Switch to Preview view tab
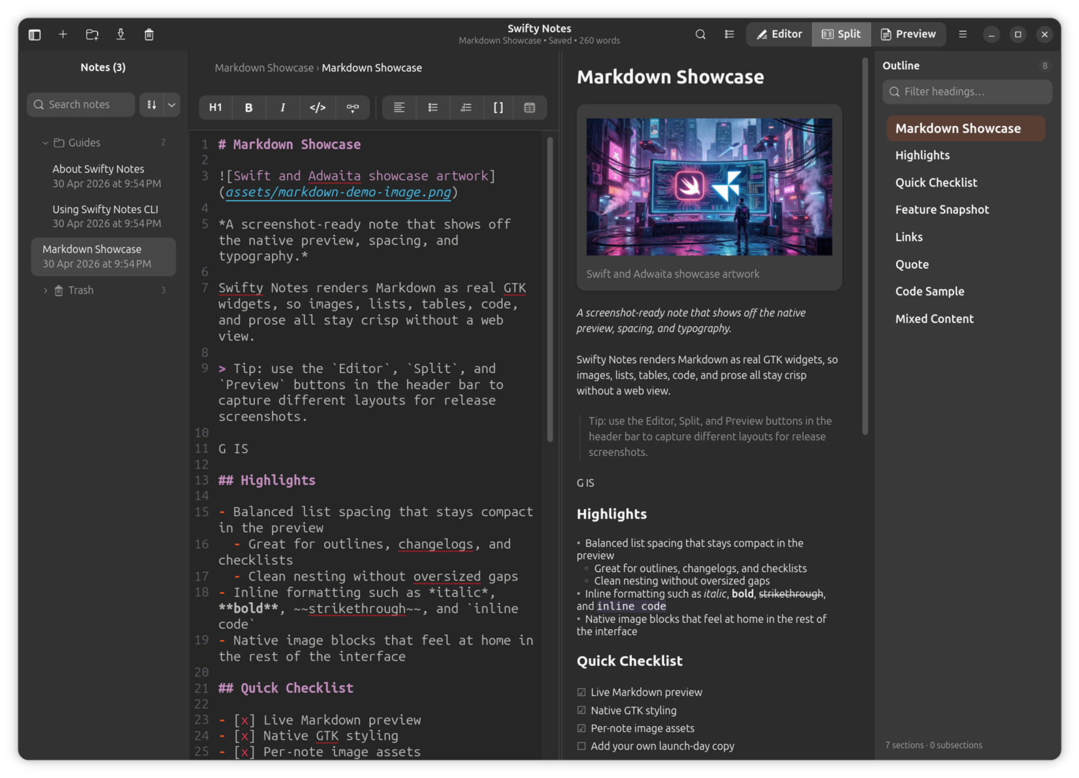The height and width of the screenshot is (778, 1079). (x=908, y=35)
